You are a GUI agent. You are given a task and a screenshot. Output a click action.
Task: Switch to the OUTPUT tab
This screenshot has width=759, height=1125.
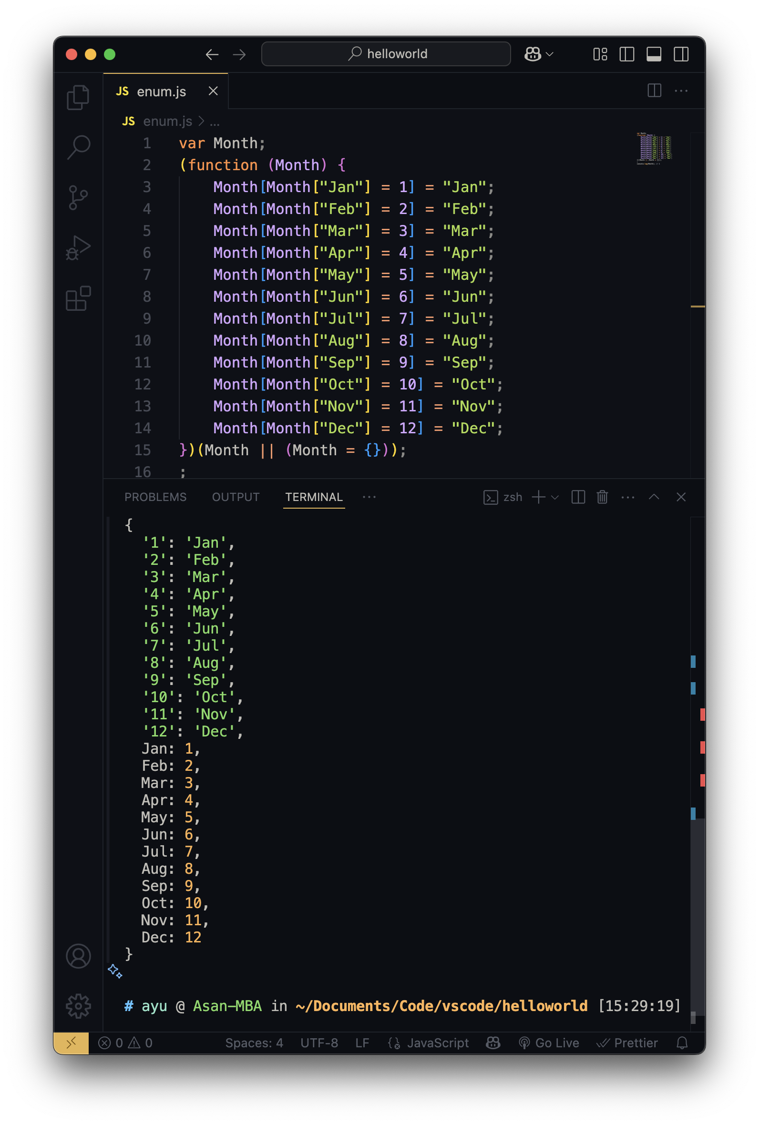click(x=236, y=497)
